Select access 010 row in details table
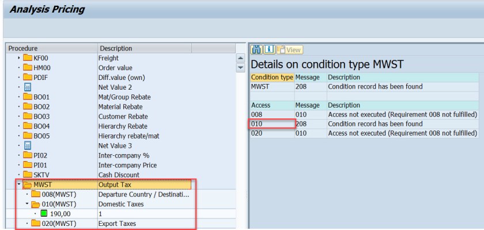The image size is (484, 230). pyautogui.click(x=272, y=124)
